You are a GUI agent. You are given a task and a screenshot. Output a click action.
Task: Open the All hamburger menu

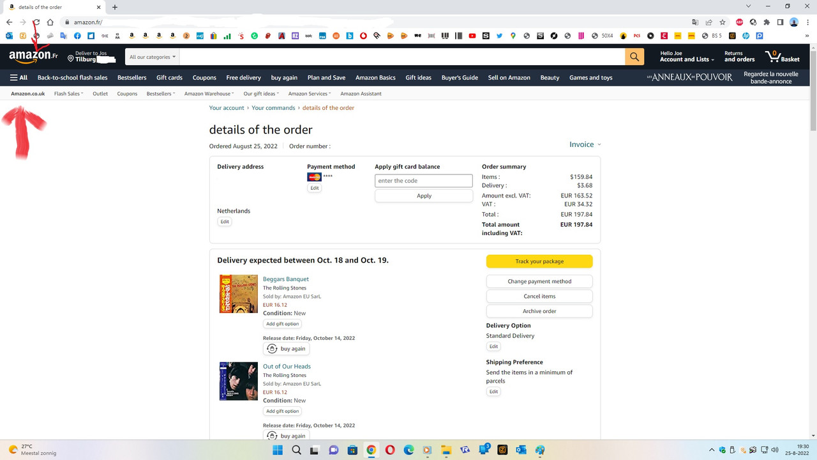(19, 77)
